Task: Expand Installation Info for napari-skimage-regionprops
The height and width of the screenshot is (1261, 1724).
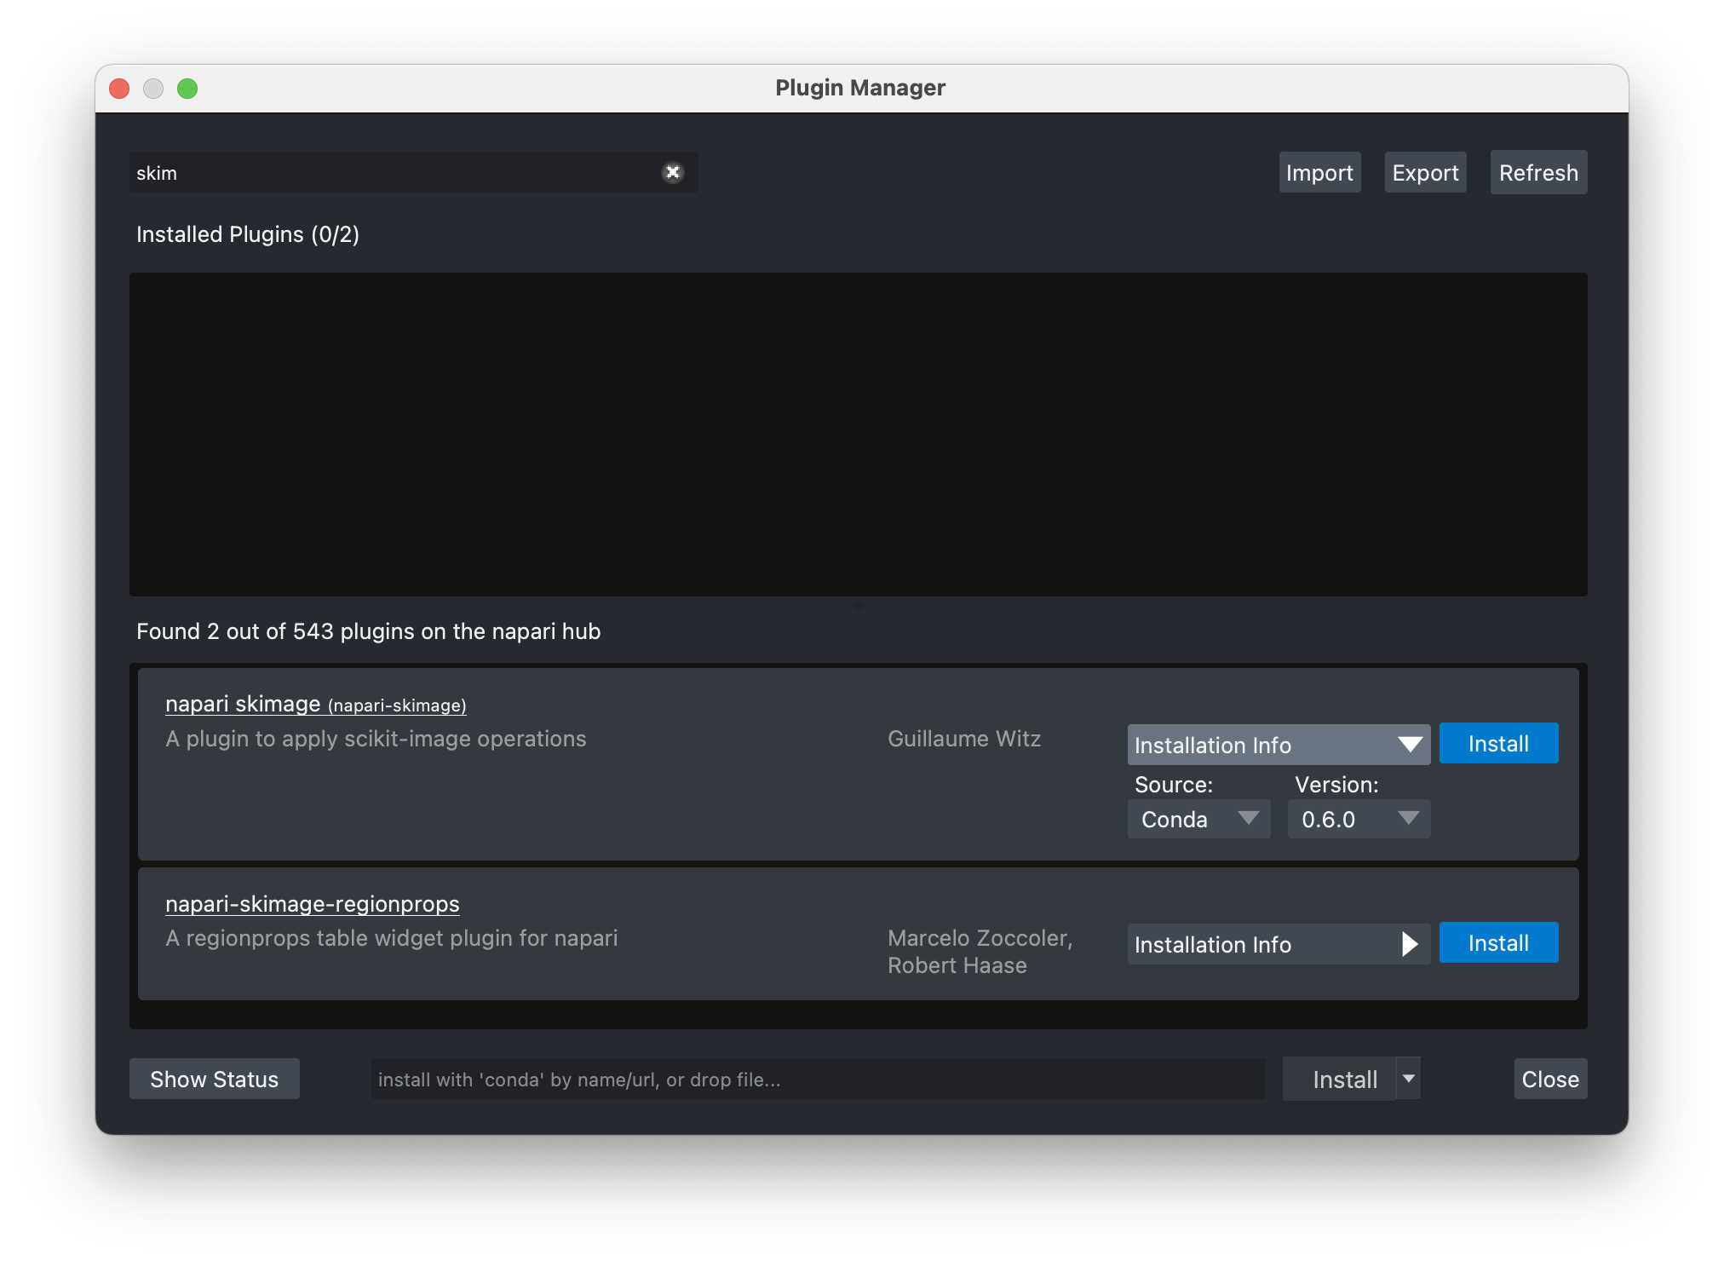Action: tap(1278, 944)
